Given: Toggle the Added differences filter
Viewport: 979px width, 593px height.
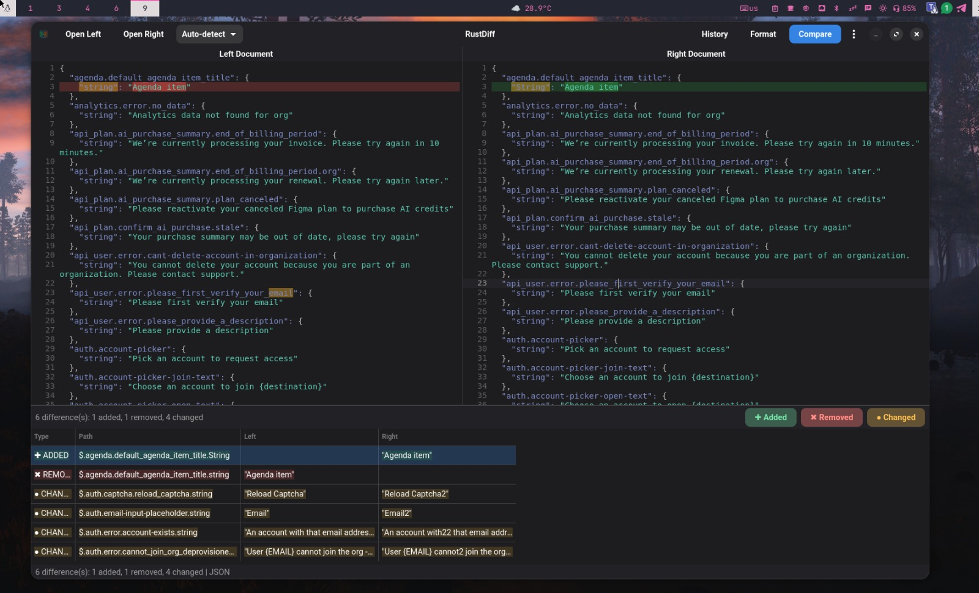Looking at the screenshot, I should coord(771,418).
